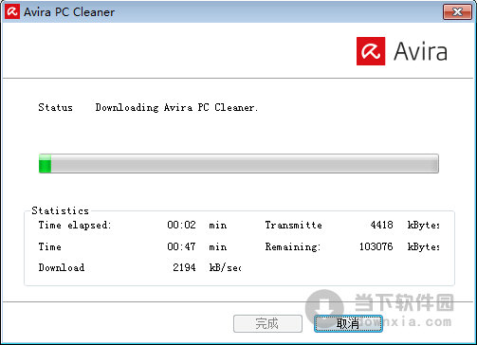The width and height of the screenshot is (477, 345).
Task: Click the 'Status' label
Action: [x=55, y=107]
